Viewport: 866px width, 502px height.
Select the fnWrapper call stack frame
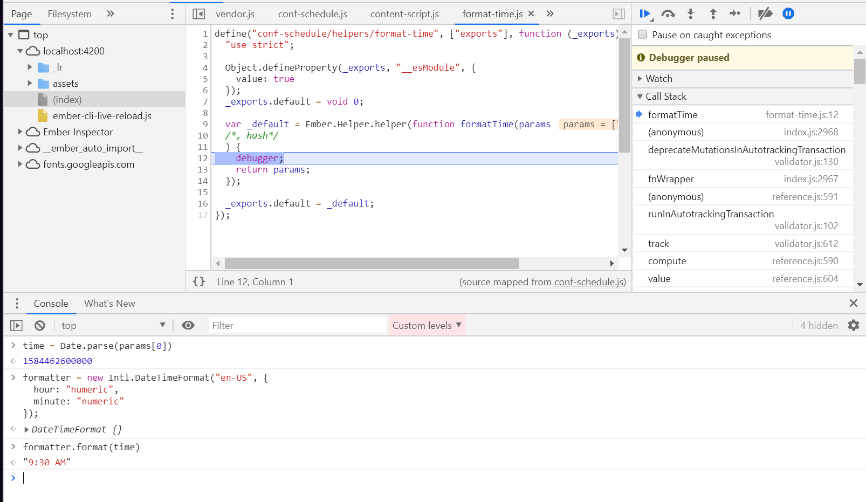671,179
